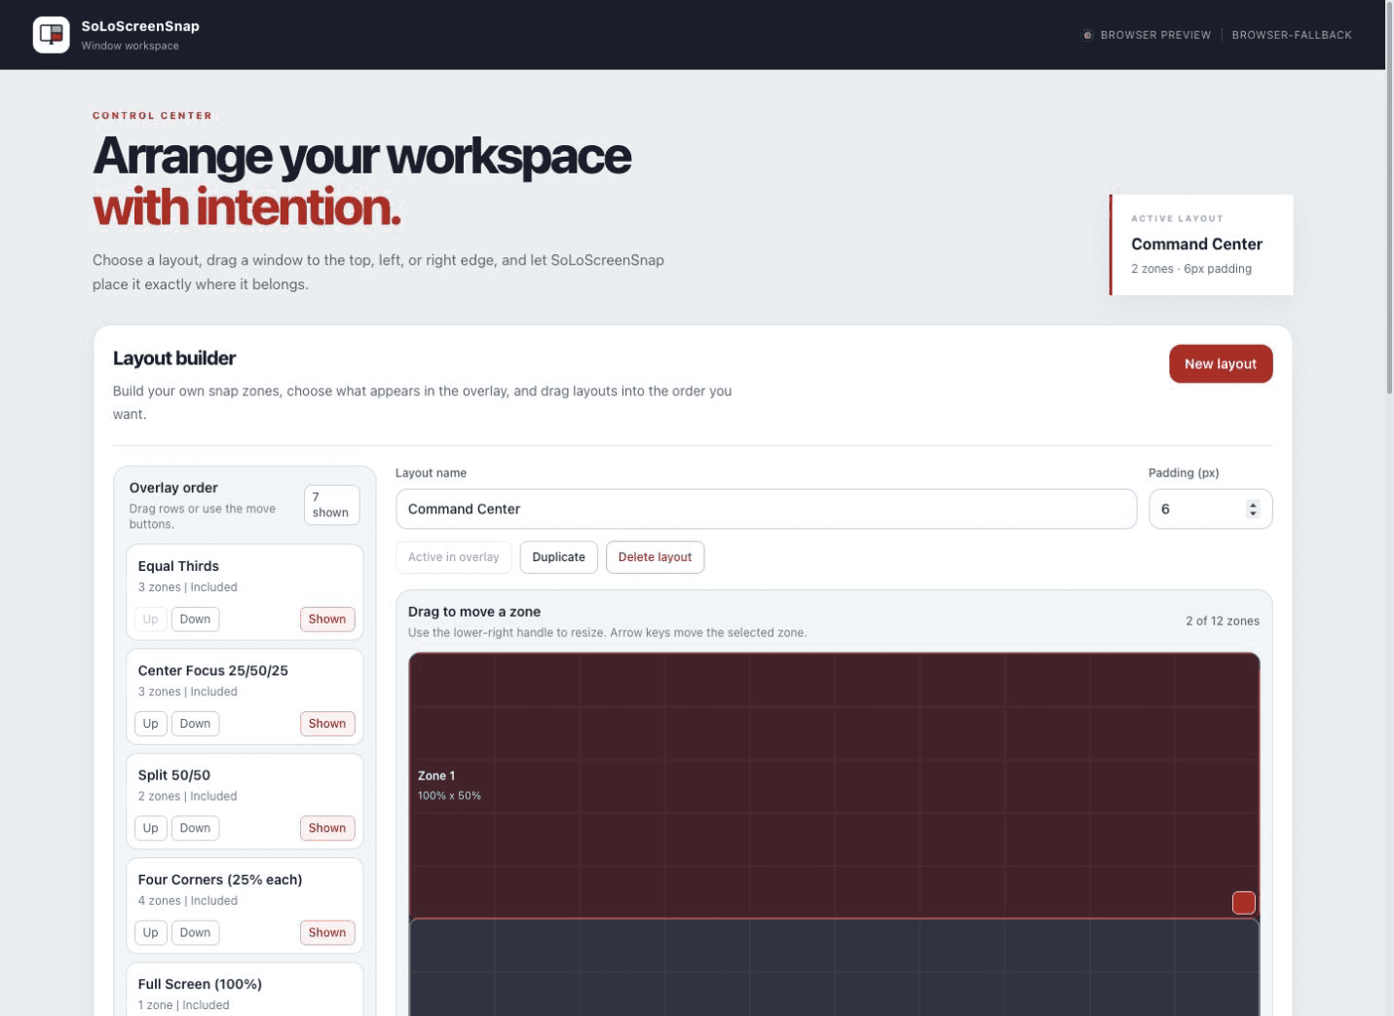Click the Up button on Equal Thirds
1394x1016 pixels.
[x=150, y=620]
